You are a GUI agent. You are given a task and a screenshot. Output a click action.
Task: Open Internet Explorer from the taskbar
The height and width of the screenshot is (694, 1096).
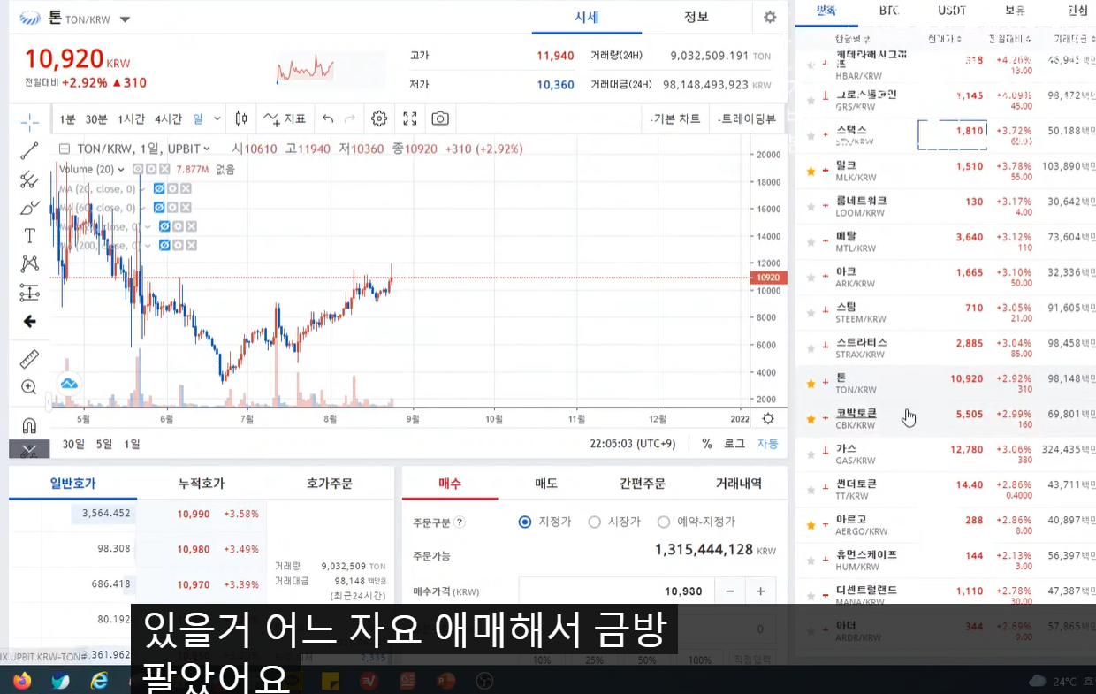(x=100, y=681)
